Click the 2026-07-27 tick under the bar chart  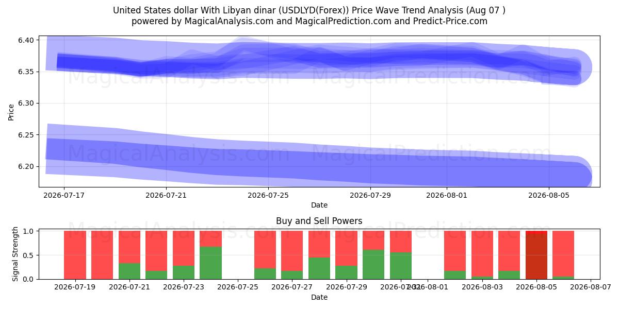292,287
